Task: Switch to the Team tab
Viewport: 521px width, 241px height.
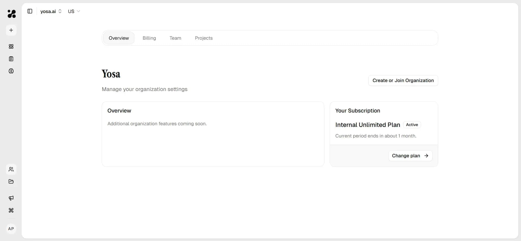Action: coord(175,38)
